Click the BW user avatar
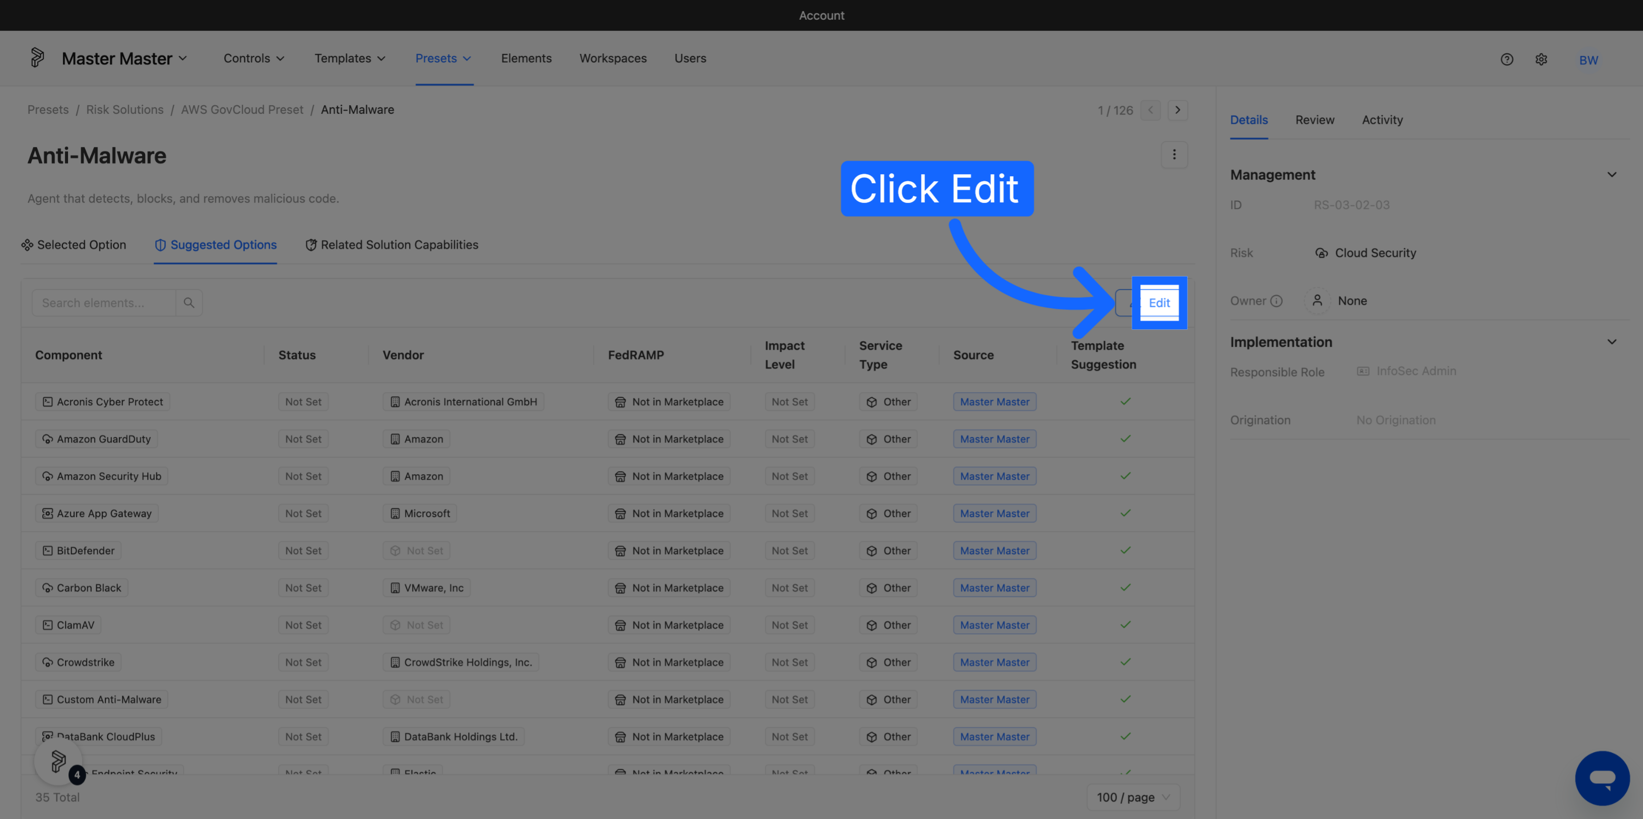The width and height of the screenshot is (1643, 819). [x=1588, y=60]
